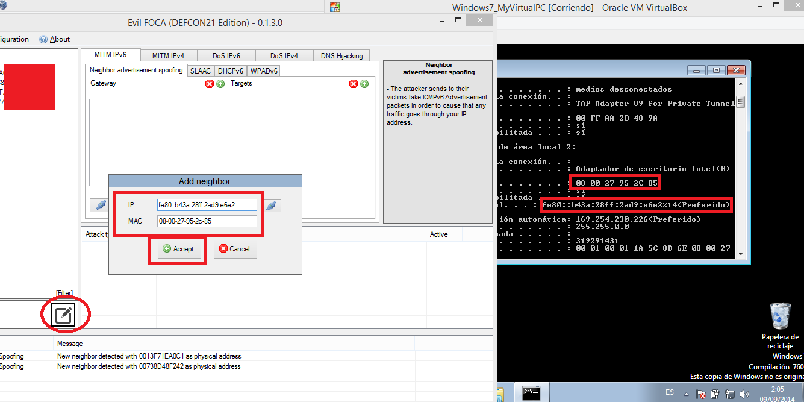Screen dimensions: 804x402
Task: Click the Add neighbor dialog title bar
Action: click(x=205, y=181)
